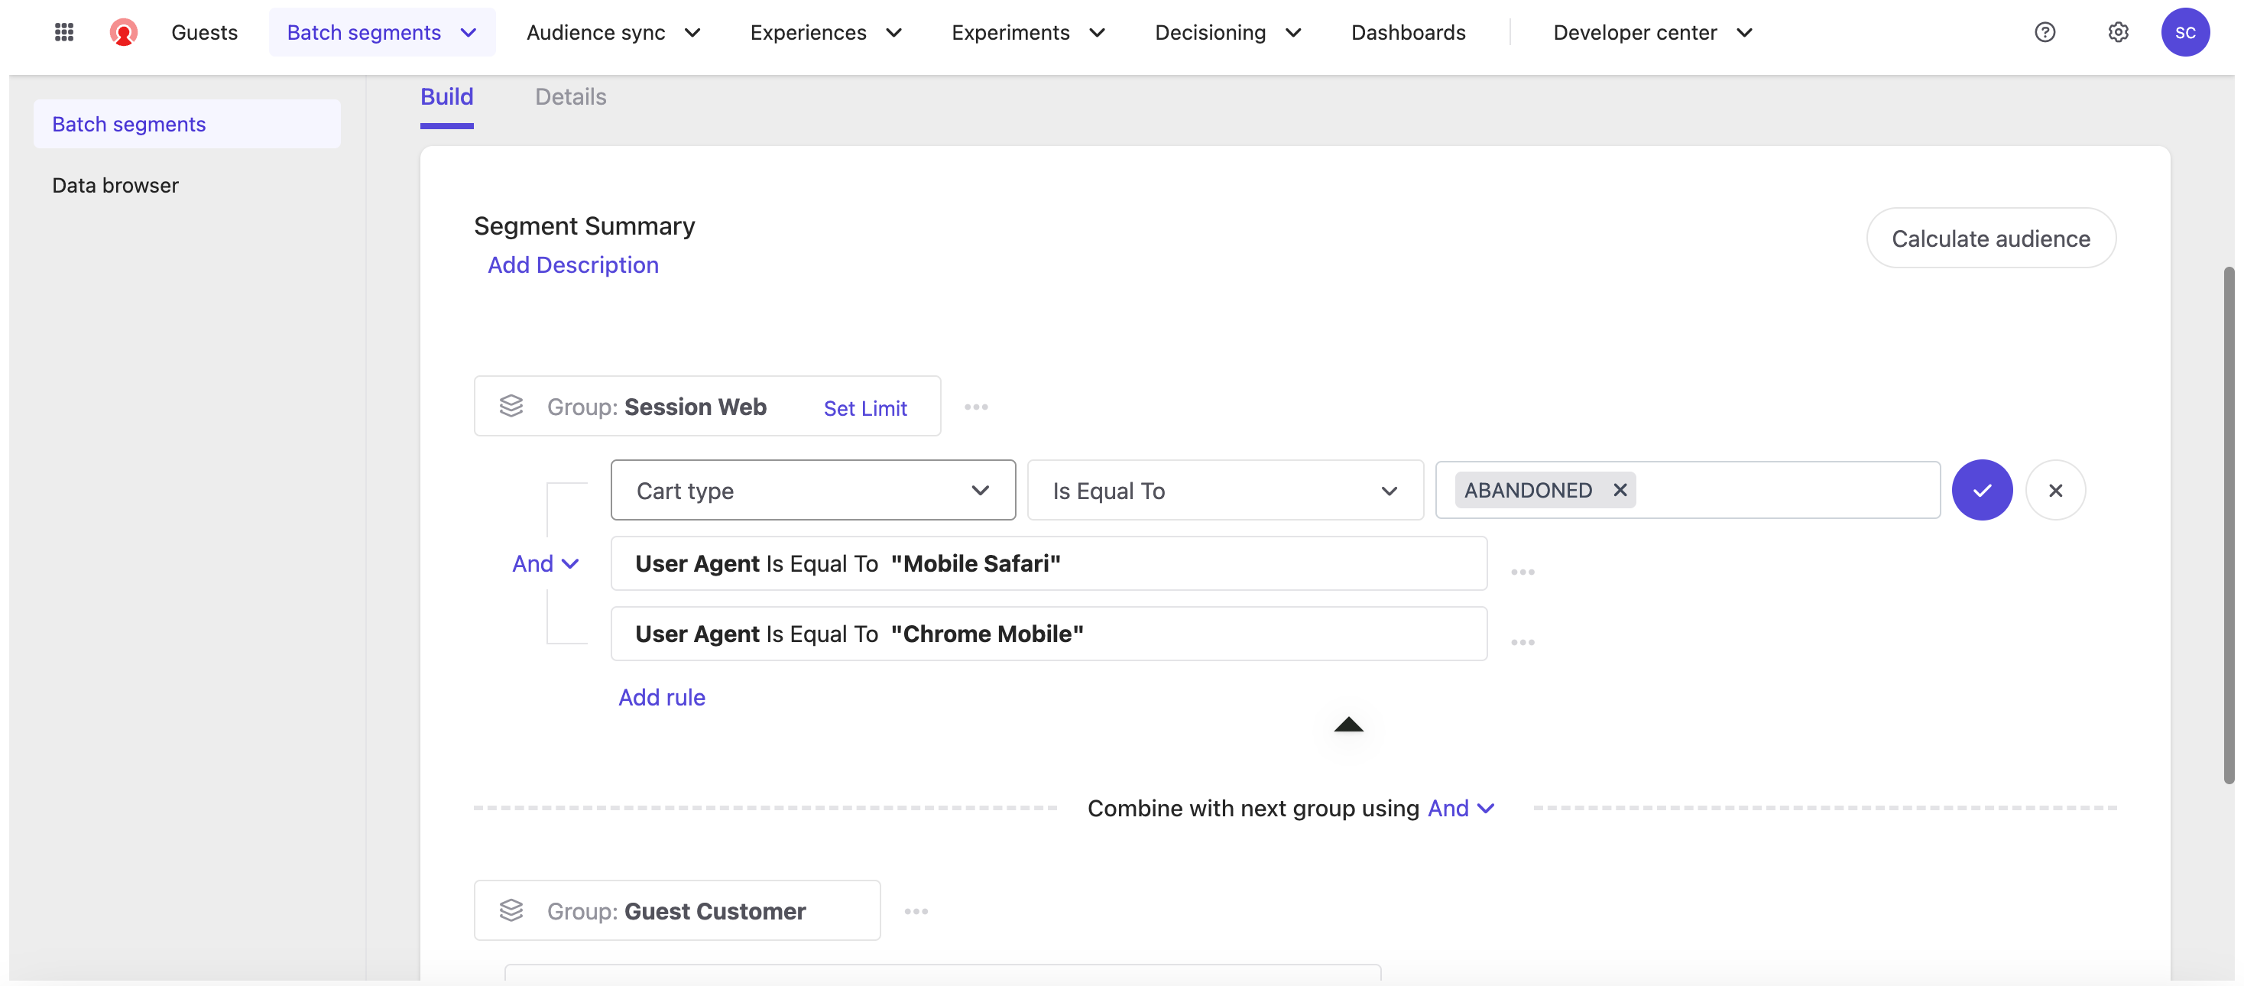Screen dimensions: 2244x986
Task: Open the settings gear icon
Action: point(2118,32)
